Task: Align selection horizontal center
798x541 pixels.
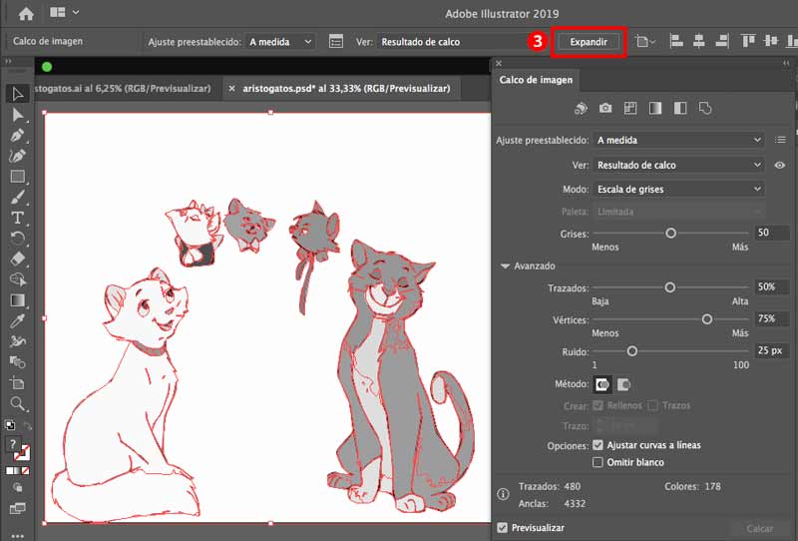Action: (x=699, y=41)
